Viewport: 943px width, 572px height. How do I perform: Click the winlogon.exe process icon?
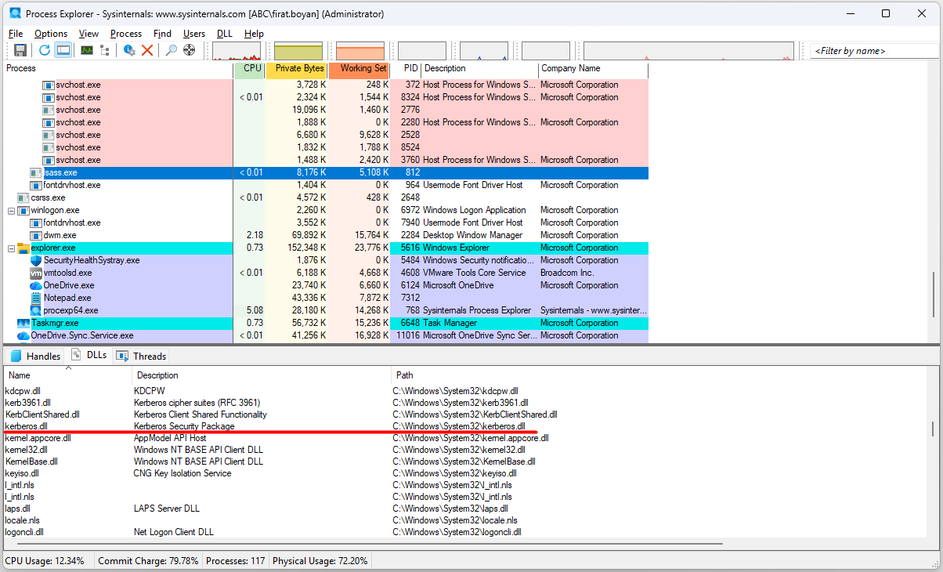(23, 210)
